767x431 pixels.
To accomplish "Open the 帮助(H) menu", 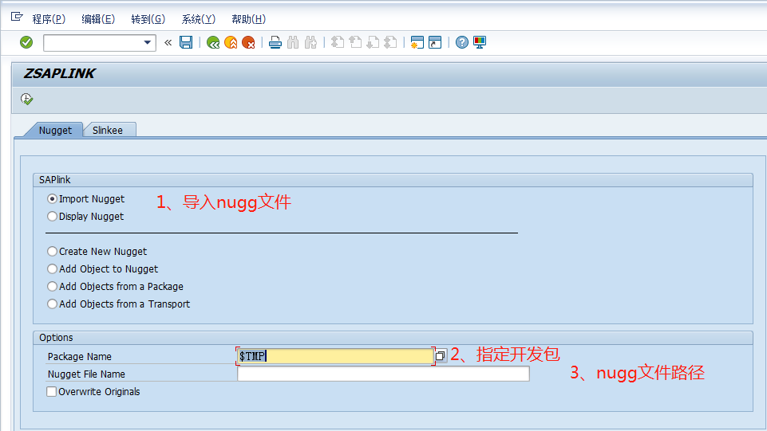I will (x=248, y=19).
